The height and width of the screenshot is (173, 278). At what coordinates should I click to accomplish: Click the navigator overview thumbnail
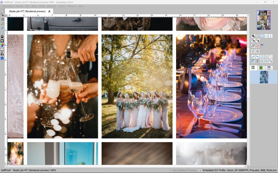coord(264,20)
